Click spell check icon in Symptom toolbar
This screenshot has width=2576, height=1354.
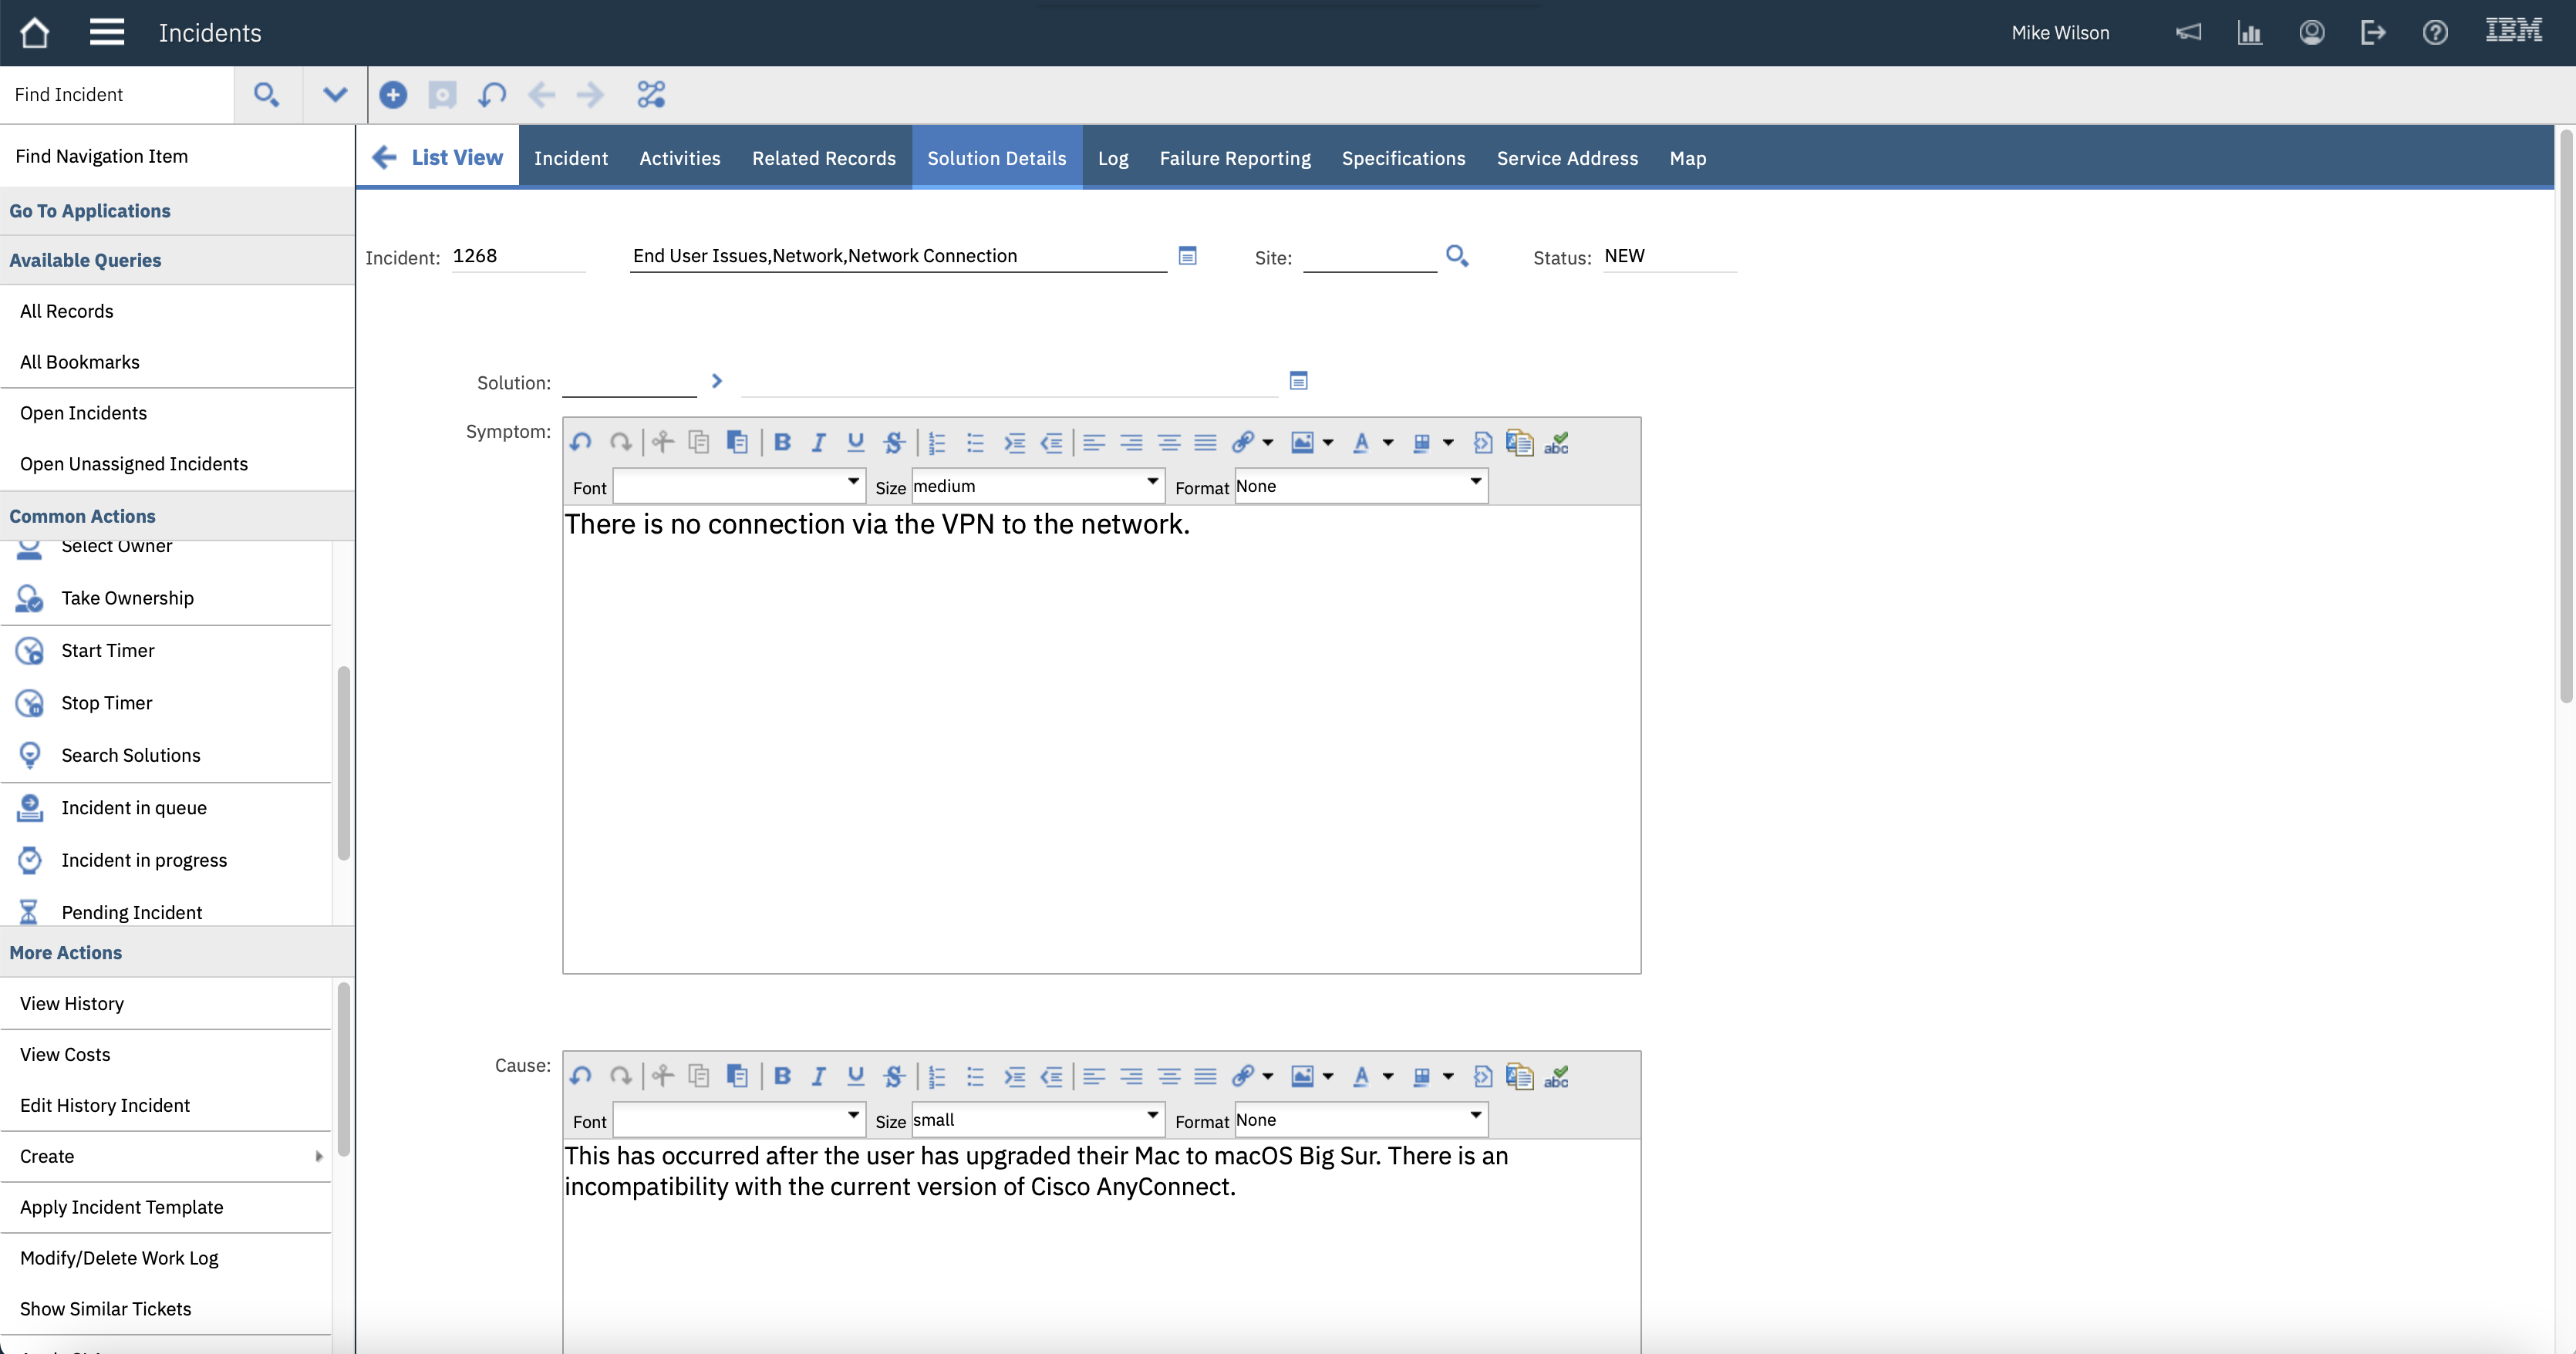point(1556,443)
